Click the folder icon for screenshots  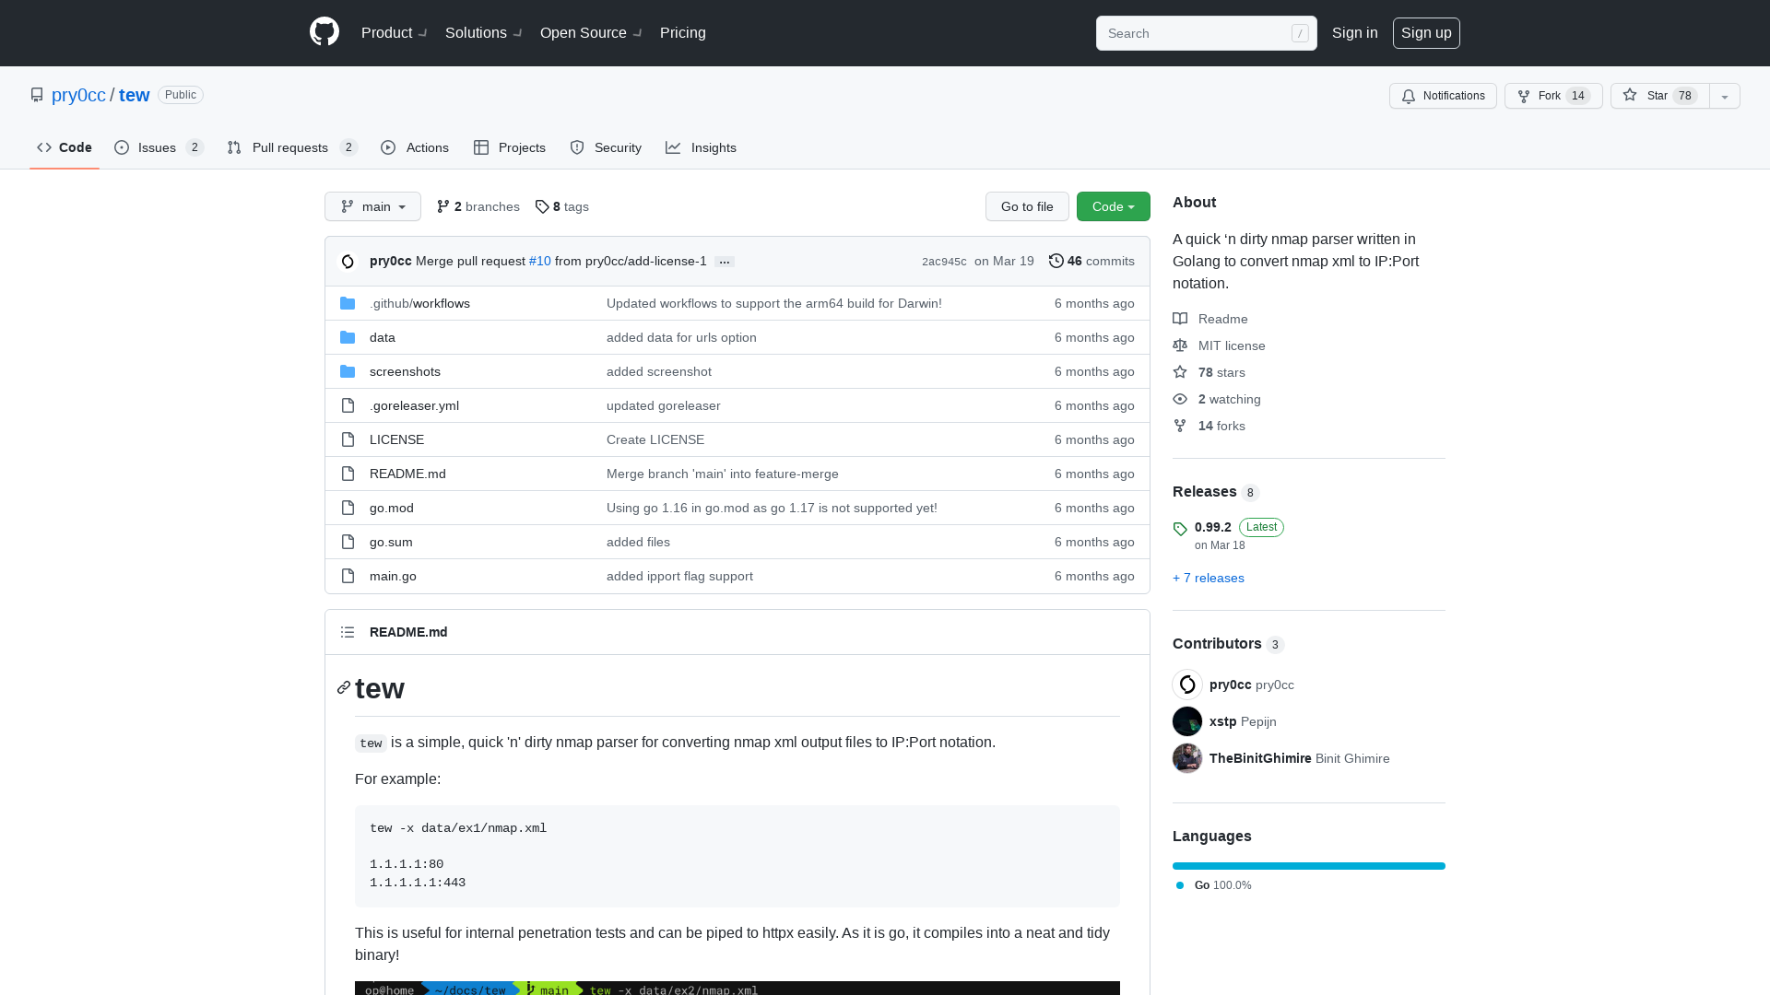tap(348, 371)
